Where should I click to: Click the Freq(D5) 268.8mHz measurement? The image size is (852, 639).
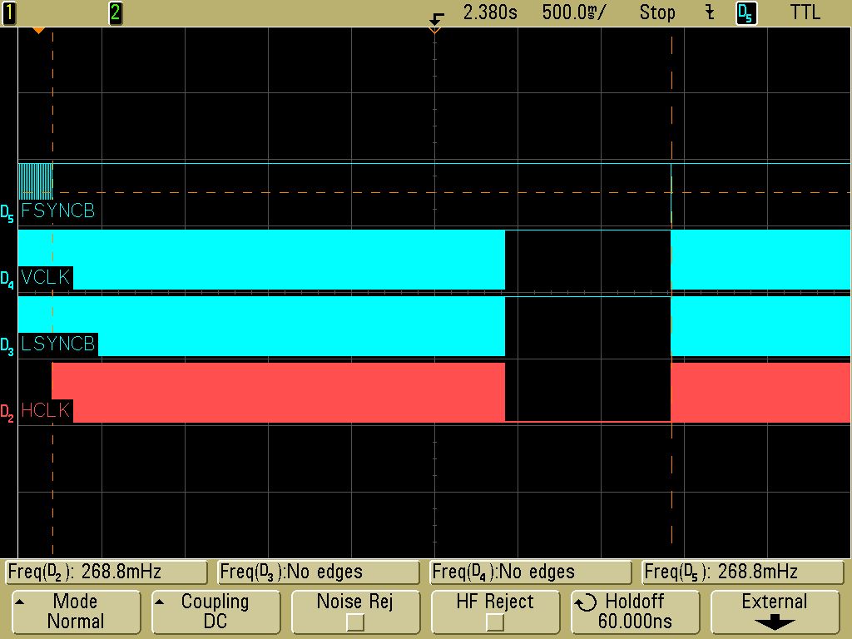742,572
